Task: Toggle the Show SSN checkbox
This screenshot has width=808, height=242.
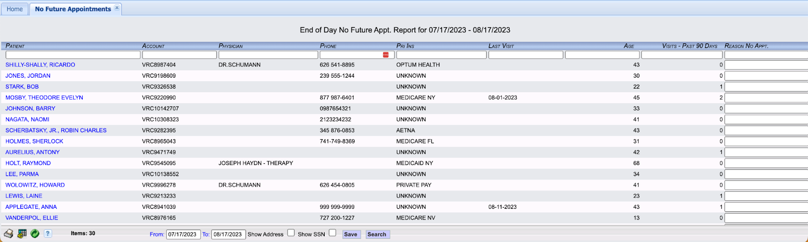Action: (332, 232)
